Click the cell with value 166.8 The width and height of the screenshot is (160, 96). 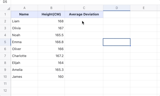[x=51, y=42]
